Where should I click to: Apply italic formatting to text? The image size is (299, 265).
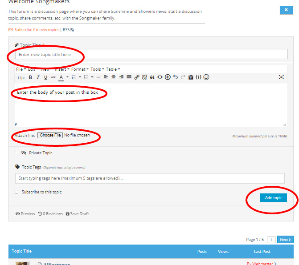pyautogui.click(x=38, y=77)
